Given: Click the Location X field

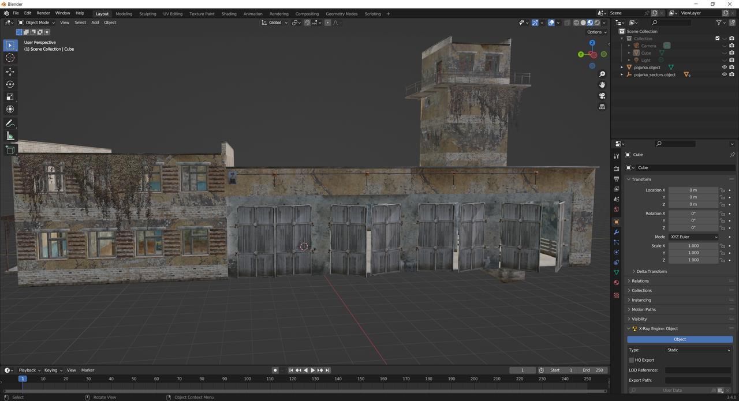Looking at the screenshot, I should [x=693, y=190].
